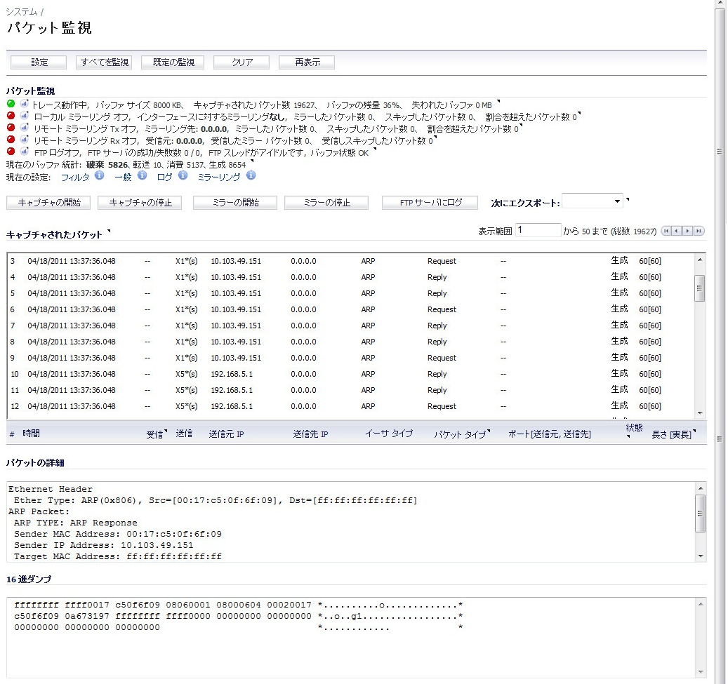
Task: Open the 次にエクスポート dropdown
Action: point(592,201)
